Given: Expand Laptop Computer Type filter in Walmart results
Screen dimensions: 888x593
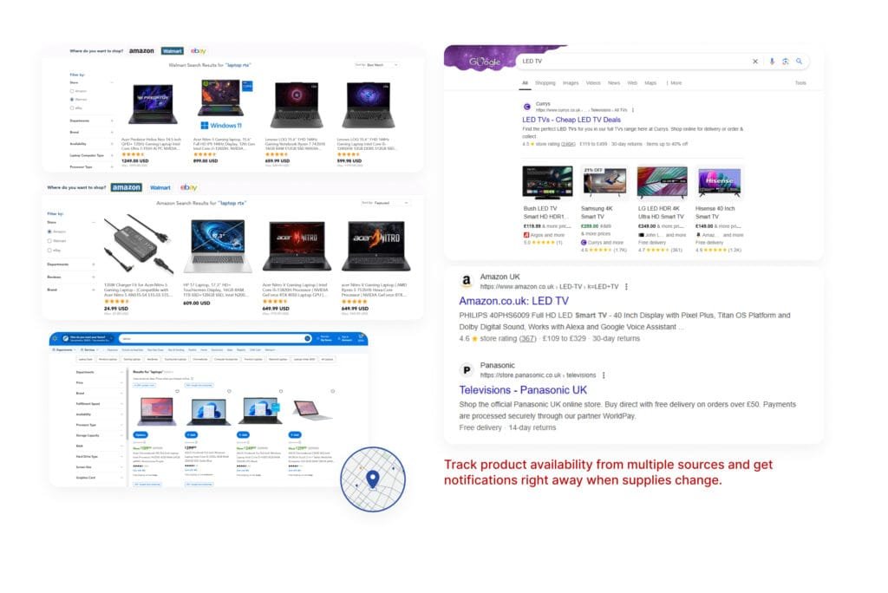Looking at the screenshot, I should pyautogui.click(x=90, y=155).
